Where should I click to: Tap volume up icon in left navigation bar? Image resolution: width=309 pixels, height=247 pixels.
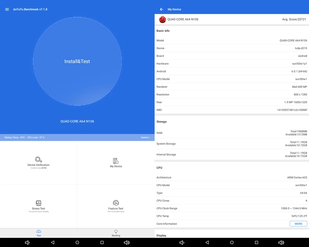pyautogui.click(x=127, y=242)
